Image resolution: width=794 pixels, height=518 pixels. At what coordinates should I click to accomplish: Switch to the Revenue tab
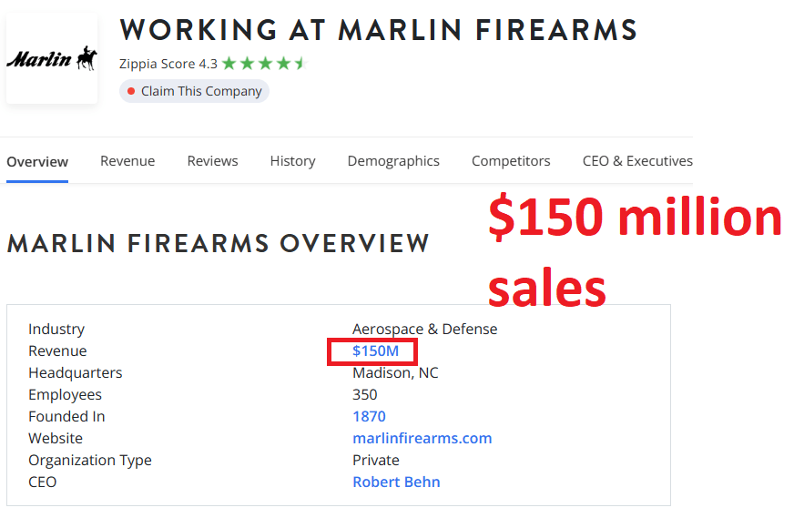pyautogui.click(x=127, y=161)
